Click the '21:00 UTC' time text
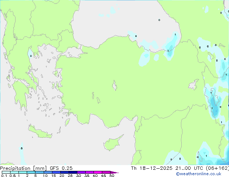Image resolution: width=229 pixels, height=177 pixels. pos(189,168)
